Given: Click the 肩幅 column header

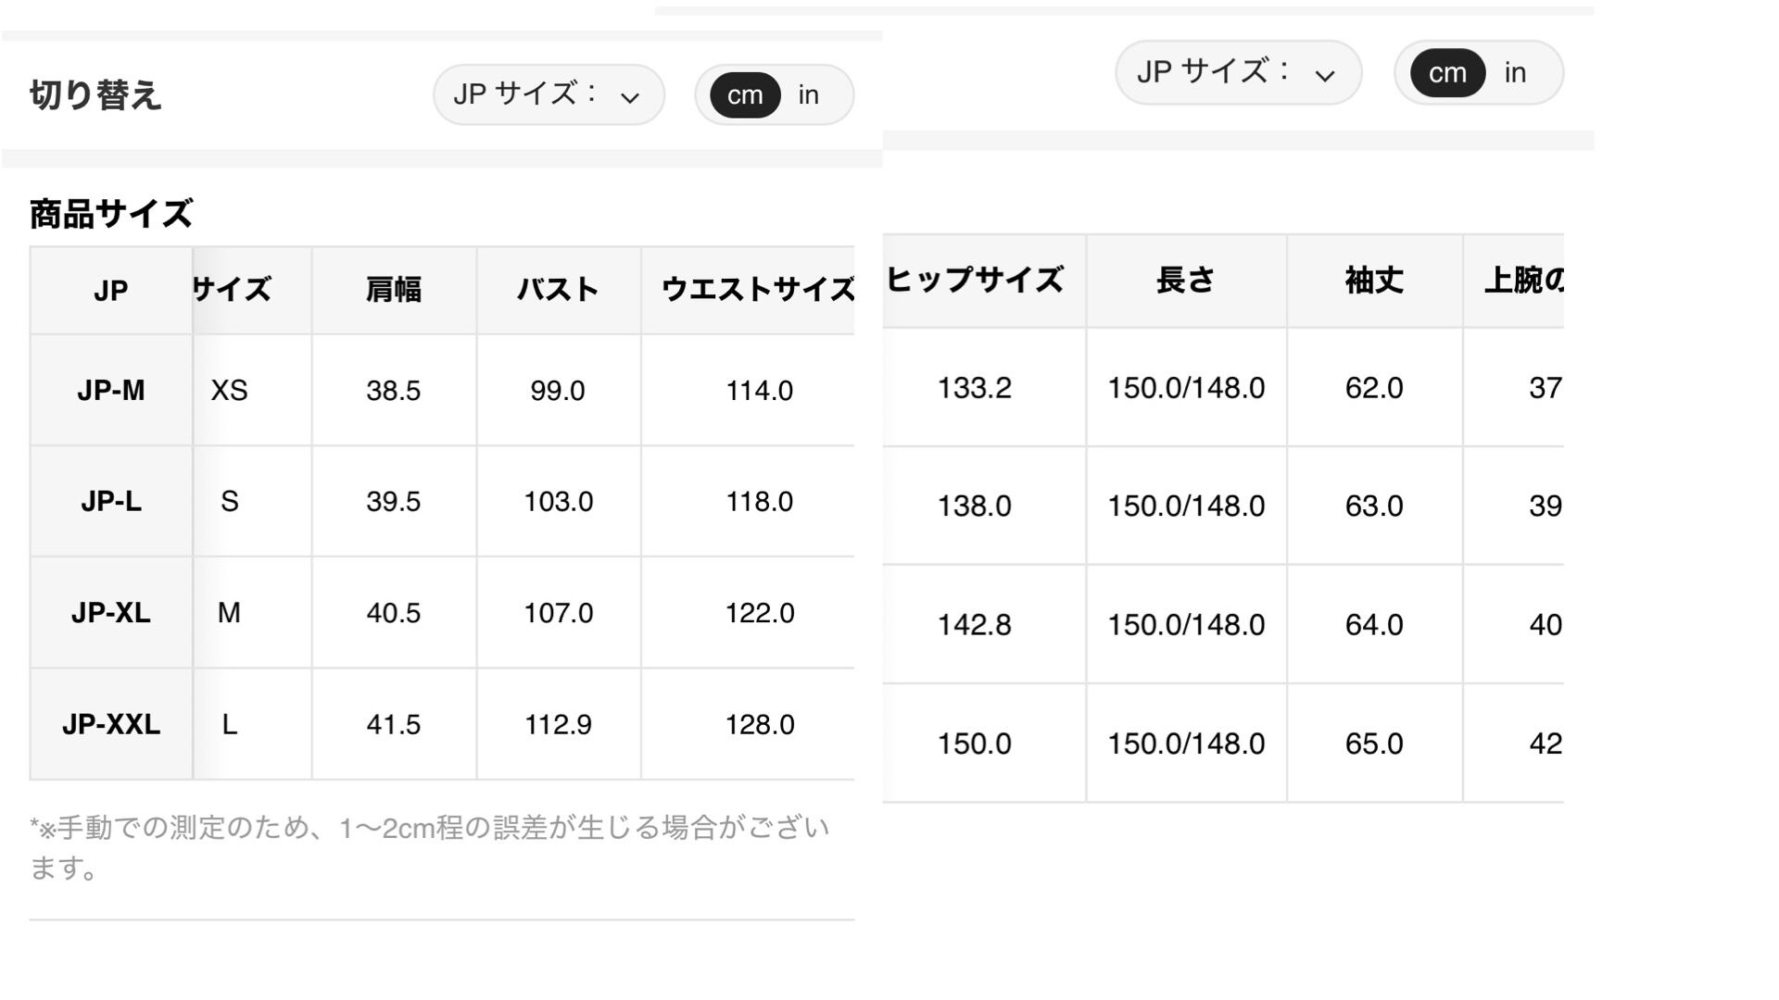Looking at the screenshot, I should point(394,290).
